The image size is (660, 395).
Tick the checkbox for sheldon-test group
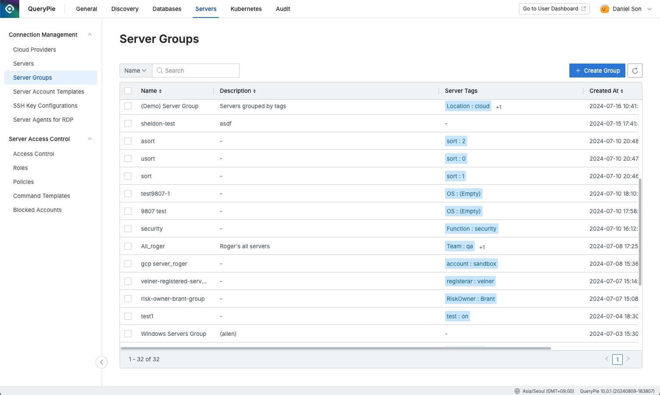pos(128,123)
